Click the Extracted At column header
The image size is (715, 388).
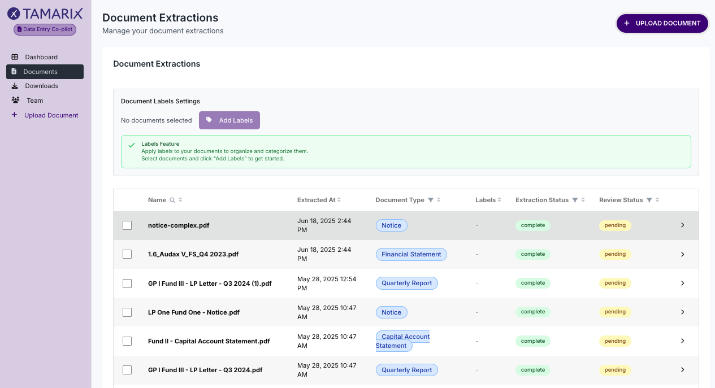pyautogui.click(x=316, y=200)
